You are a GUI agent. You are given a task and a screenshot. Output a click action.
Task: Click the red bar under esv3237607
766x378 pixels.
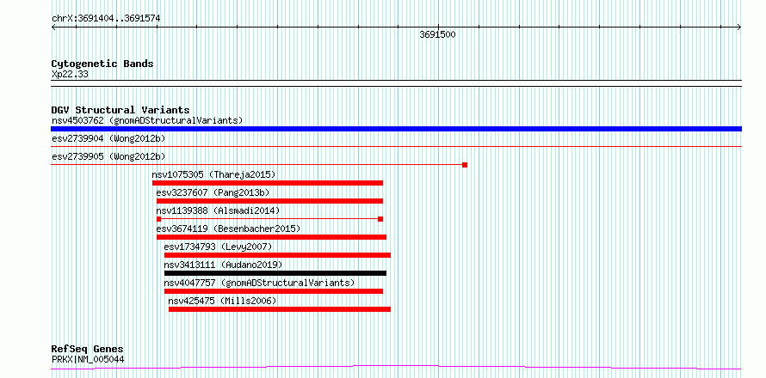coord(269,201)
